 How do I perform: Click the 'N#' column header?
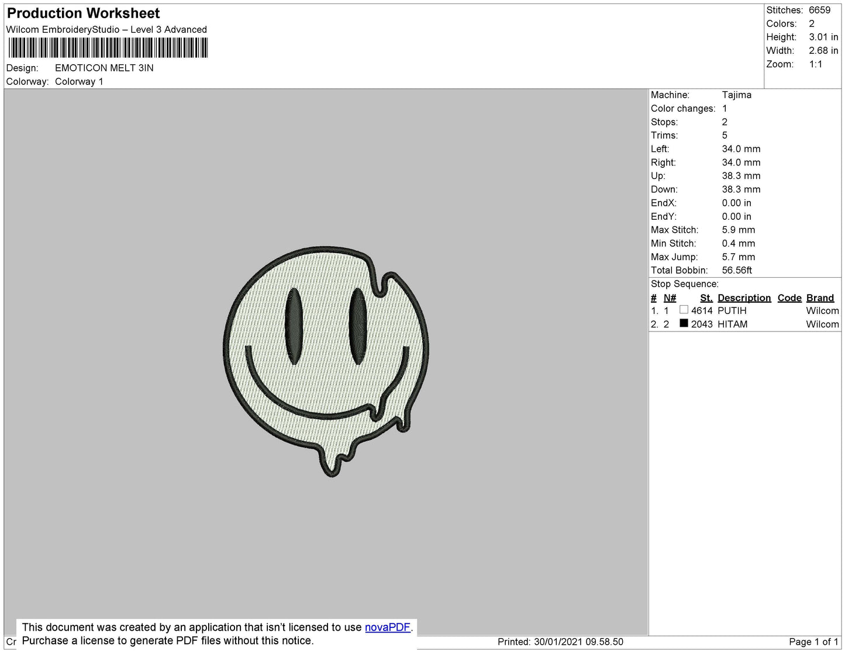point(670,298)
